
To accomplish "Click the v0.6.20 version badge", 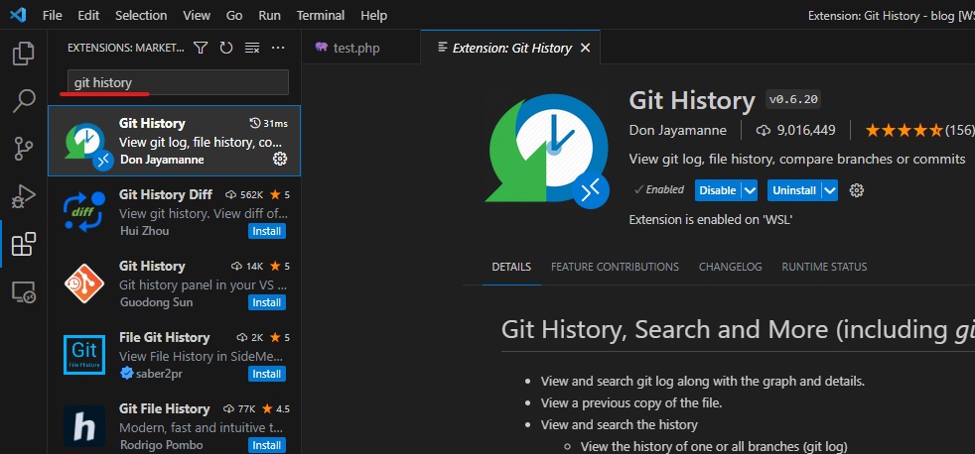I will pos(794,99).
